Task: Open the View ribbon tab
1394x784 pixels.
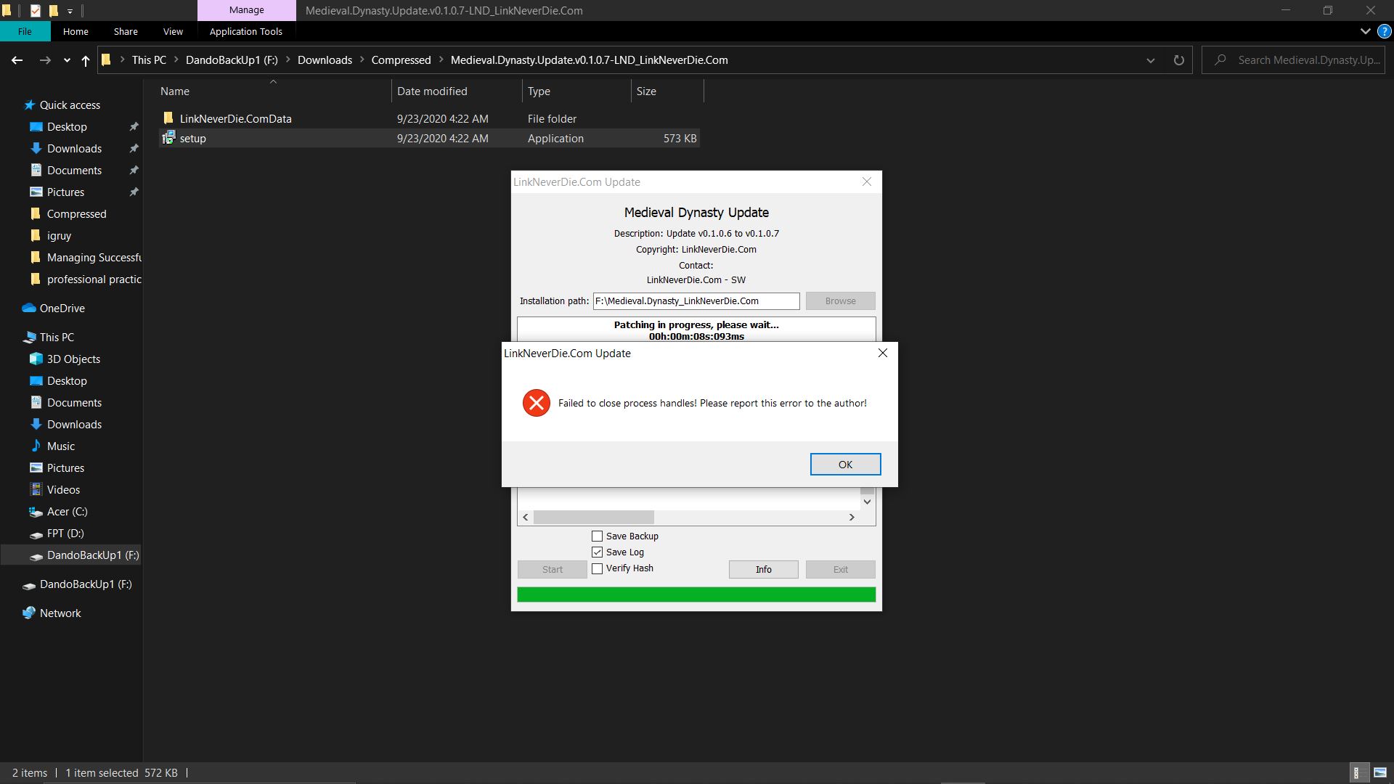Action: coord(173,31)
